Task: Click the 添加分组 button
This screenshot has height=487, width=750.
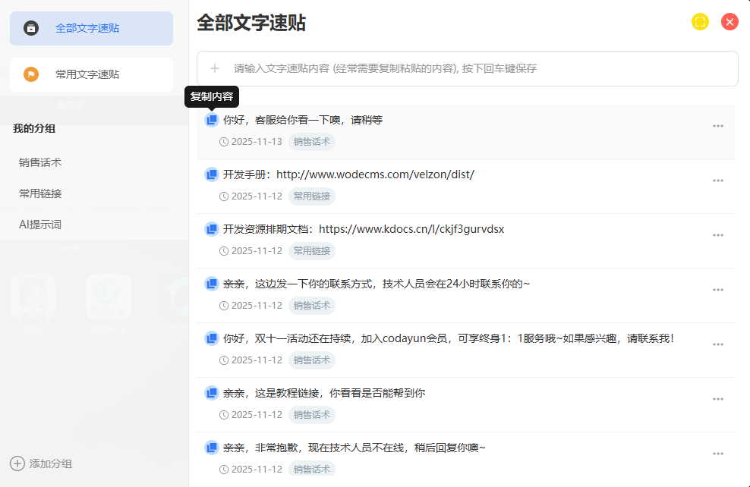Action: (50, 463)
